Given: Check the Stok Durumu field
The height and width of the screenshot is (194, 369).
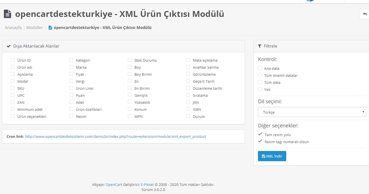Looking at the screenshot, I should (130, 60).
